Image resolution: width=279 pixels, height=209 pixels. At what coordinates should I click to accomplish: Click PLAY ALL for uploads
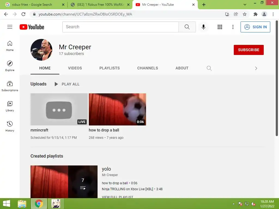[x=67, y=84]
